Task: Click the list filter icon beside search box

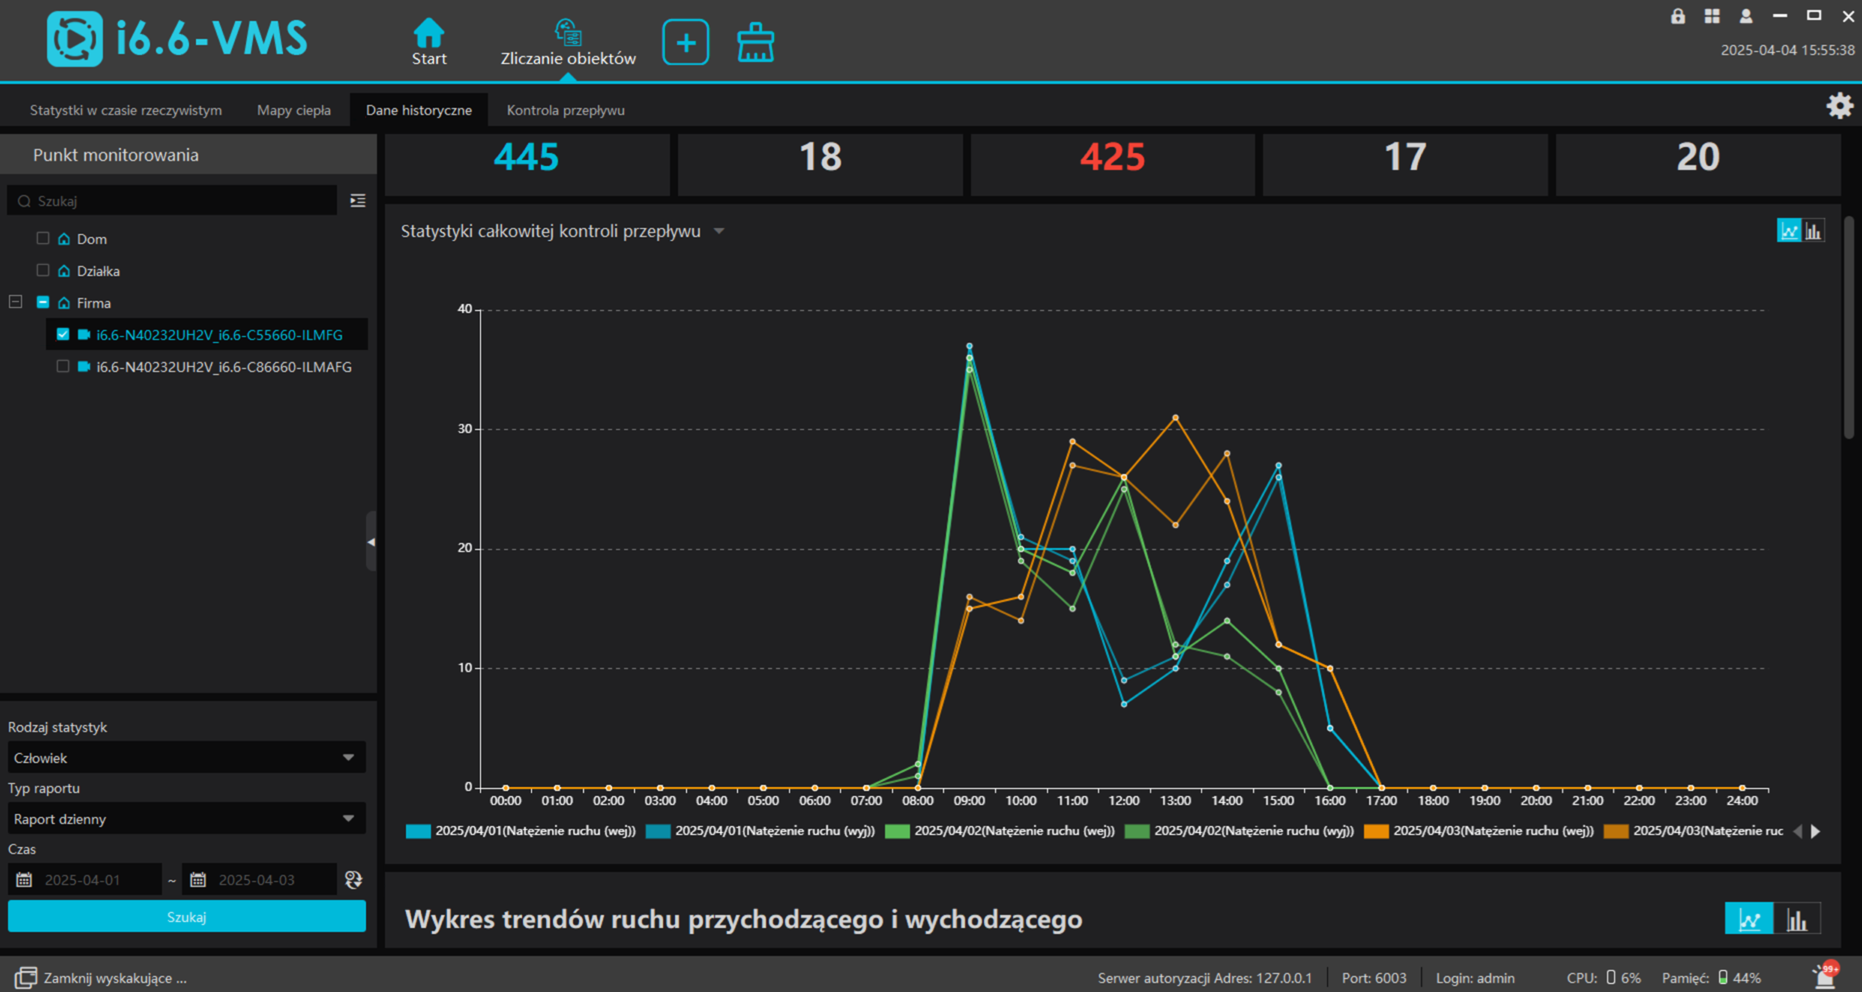Action: coord(358,200)
